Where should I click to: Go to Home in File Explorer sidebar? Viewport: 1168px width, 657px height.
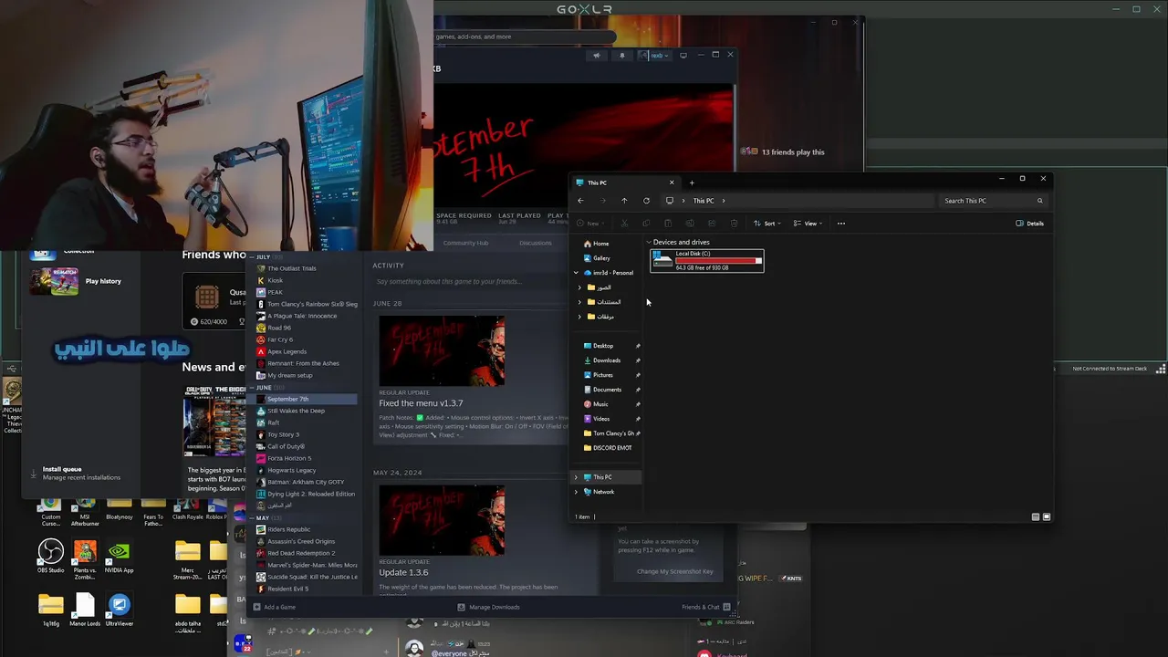pyautogui.click(x=600, y=244)
